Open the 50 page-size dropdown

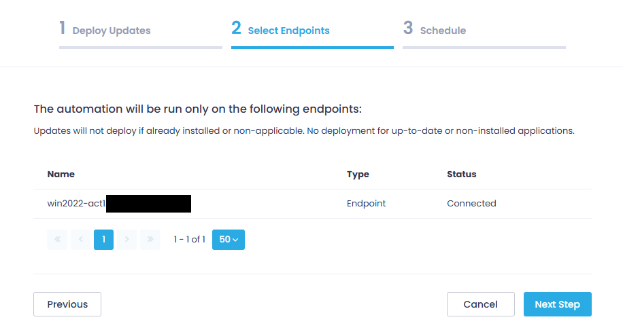pos(229,239)
